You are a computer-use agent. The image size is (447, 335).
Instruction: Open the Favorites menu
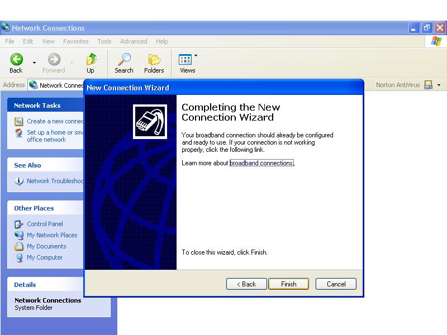tap(76, 41)
